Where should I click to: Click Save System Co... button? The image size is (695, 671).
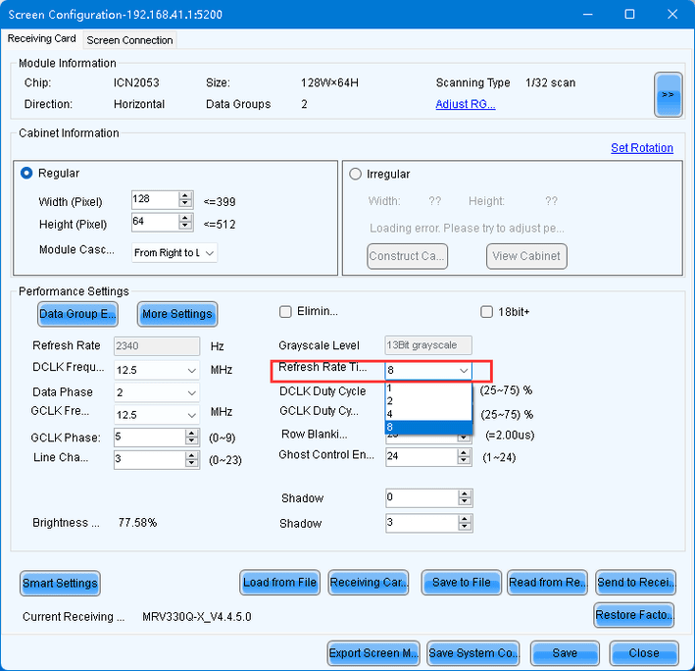click(x=472, y=653)
